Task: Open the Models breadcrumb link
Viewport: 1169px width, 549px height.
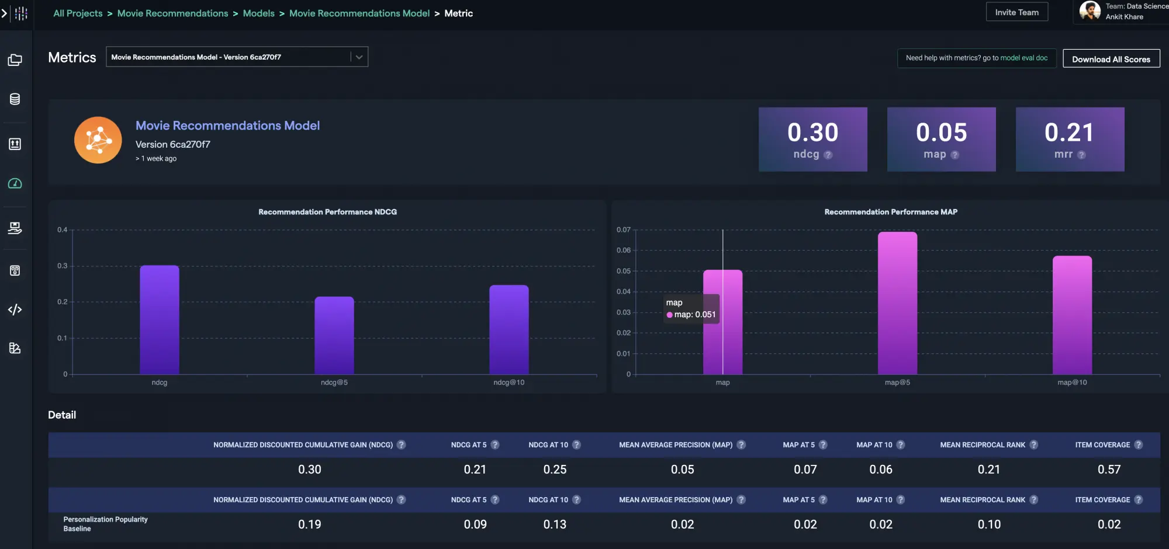Action: coord(258,13)
